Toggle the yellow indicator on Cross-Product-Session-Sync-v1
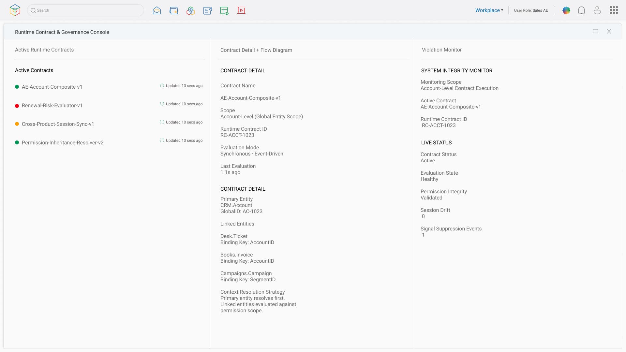This screenshot has width=626, height=352. (17, 124)
